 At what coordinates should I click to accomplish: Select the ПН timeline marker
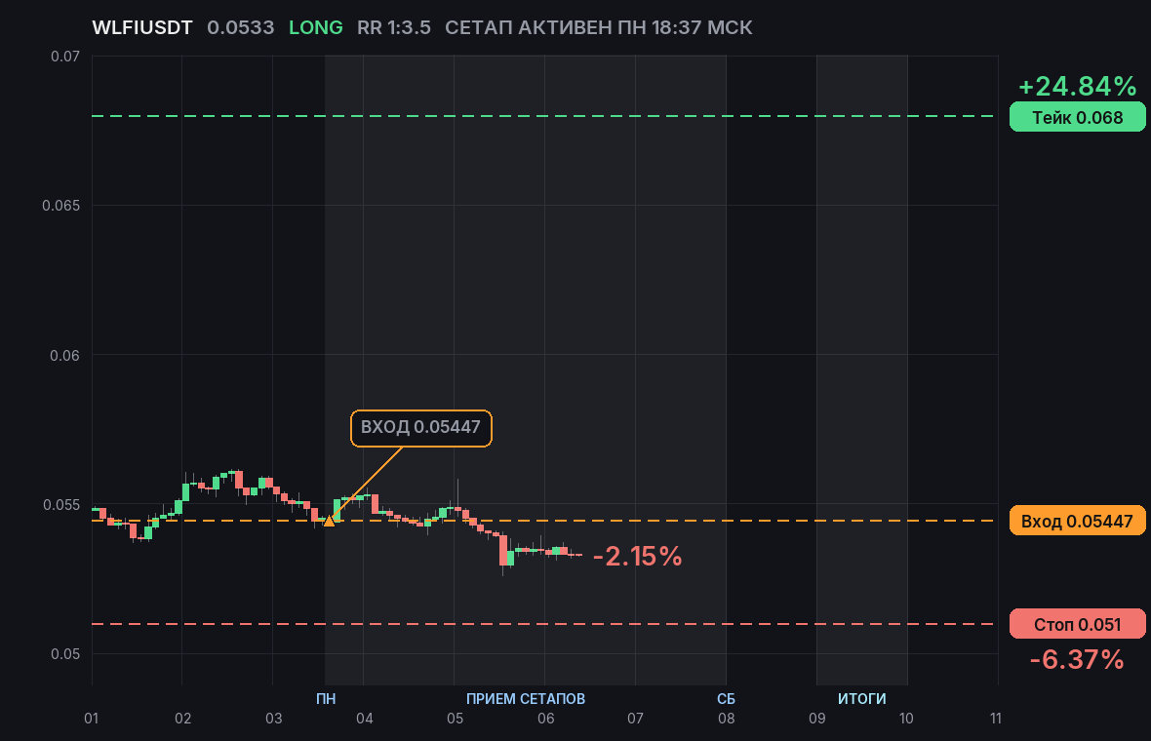pyautogui.click(x=326, y=698)
